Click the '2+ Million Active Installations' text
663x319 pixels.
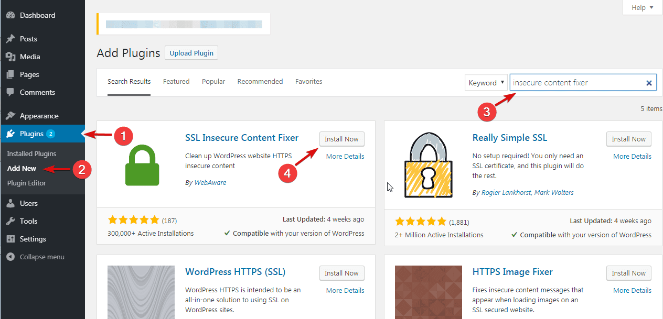[439, 235]
